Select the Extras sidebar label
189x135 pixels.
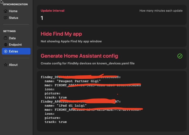[13, 51]
